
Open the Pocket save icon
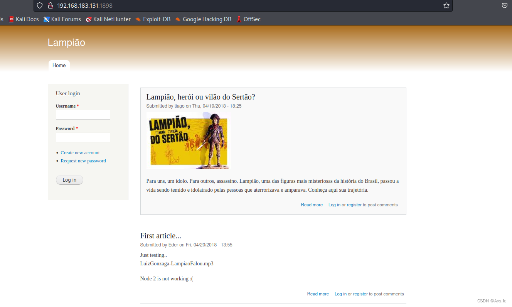pos(505,5)
